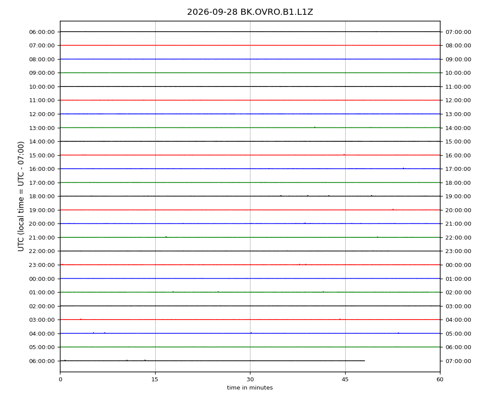Click the 00:00:00 right axis label
Viewport: 500px width, 413px height.
(x=458, y=265)
